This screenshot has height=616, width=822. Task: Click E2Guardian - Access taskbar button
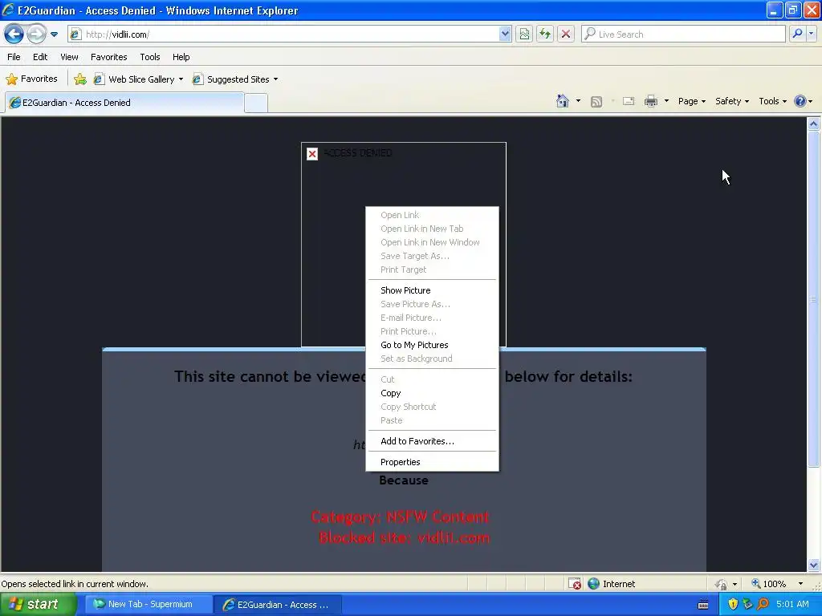pyautogui.click(x=277, y=605)
